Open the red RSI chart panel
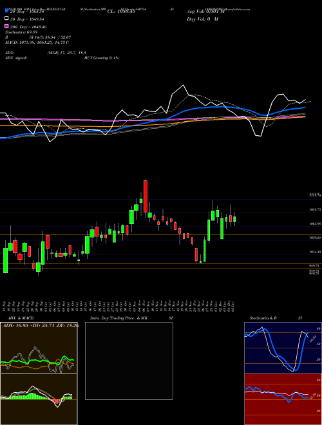322x425 pixels. click(283, 399)
